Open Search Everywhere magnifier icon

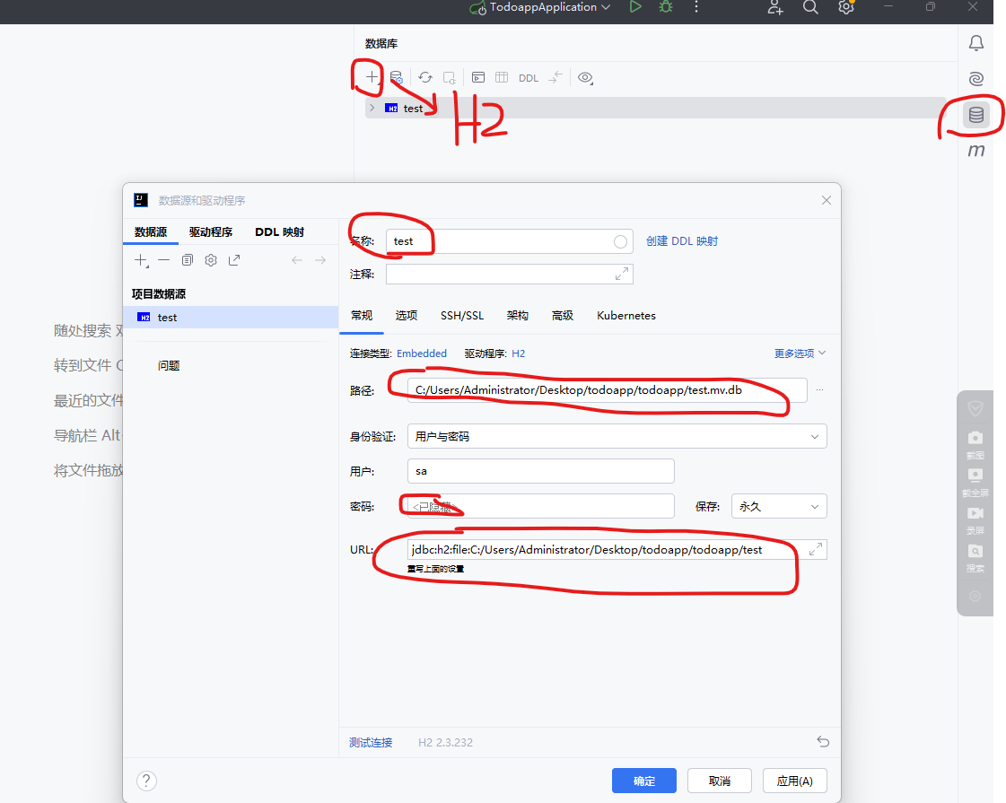[811, 7]
